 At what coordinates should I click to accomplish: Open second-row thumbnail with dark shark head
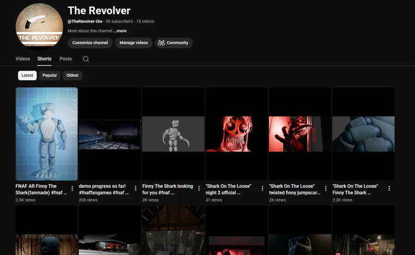300,230
